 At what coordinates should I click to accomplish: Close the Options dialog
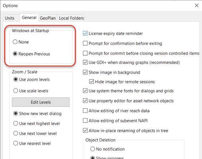(197, 6)
